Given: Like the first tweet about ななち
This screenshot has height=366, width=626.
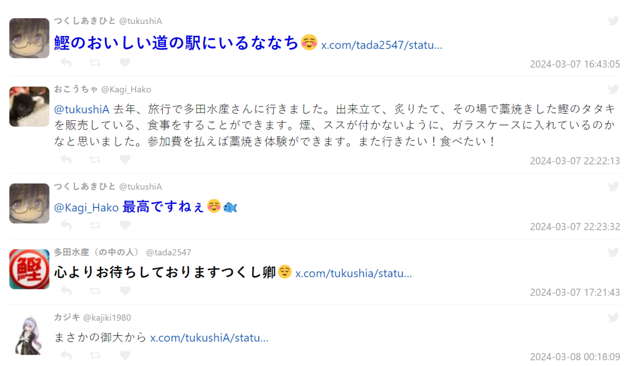Looking at the screenshot, I should click(125, 63).
